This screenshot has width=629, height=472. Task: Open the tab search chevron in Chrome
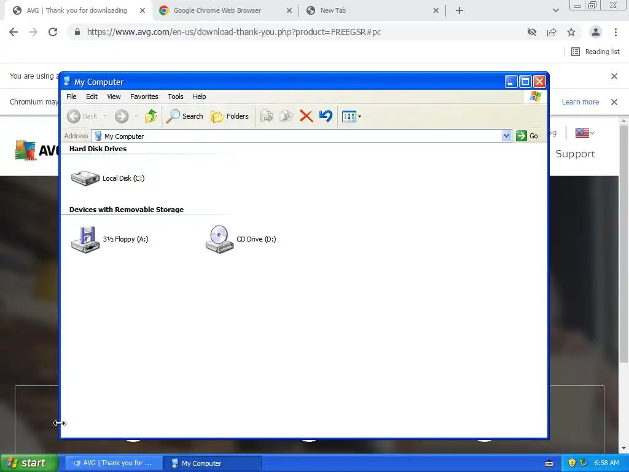[555, 11]
